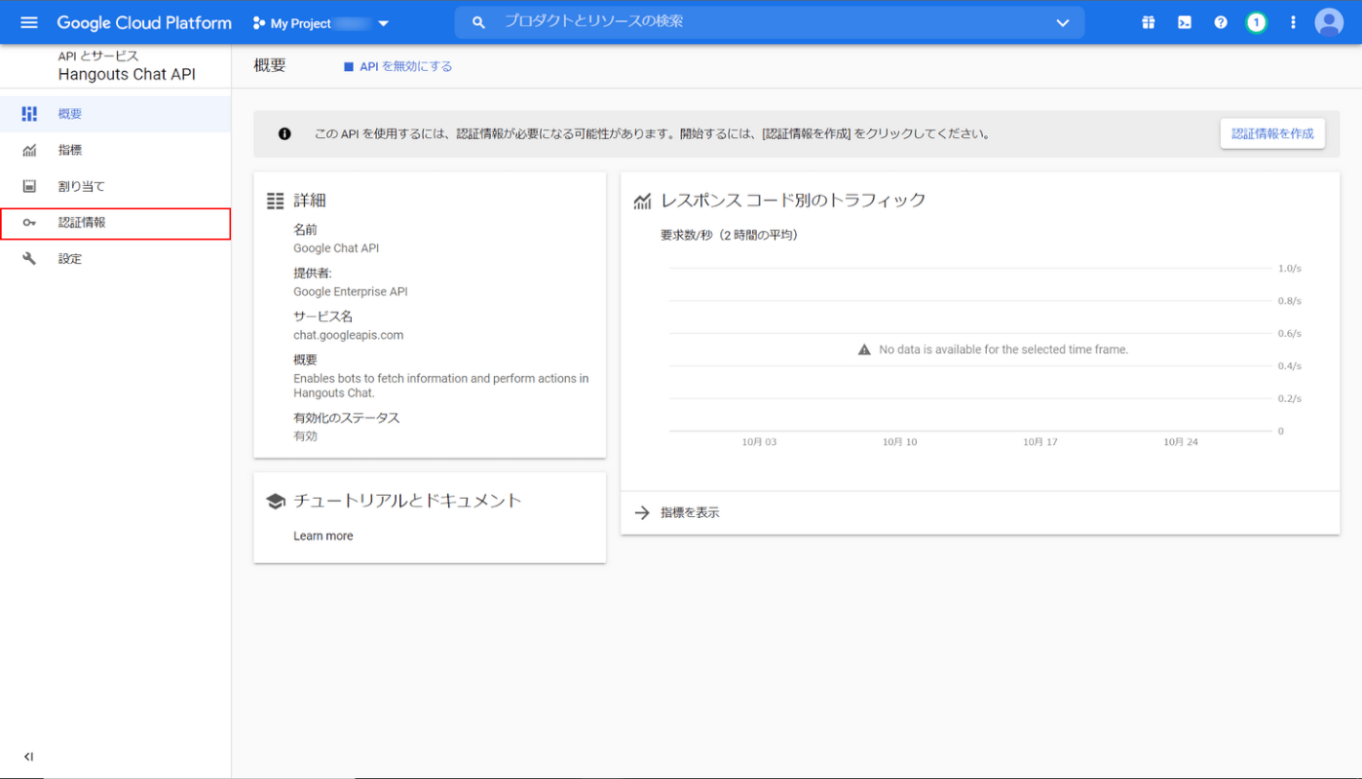Click the Hangouts Chat API title
Viewport: 1362px width, 779px height.
(127, 74)
